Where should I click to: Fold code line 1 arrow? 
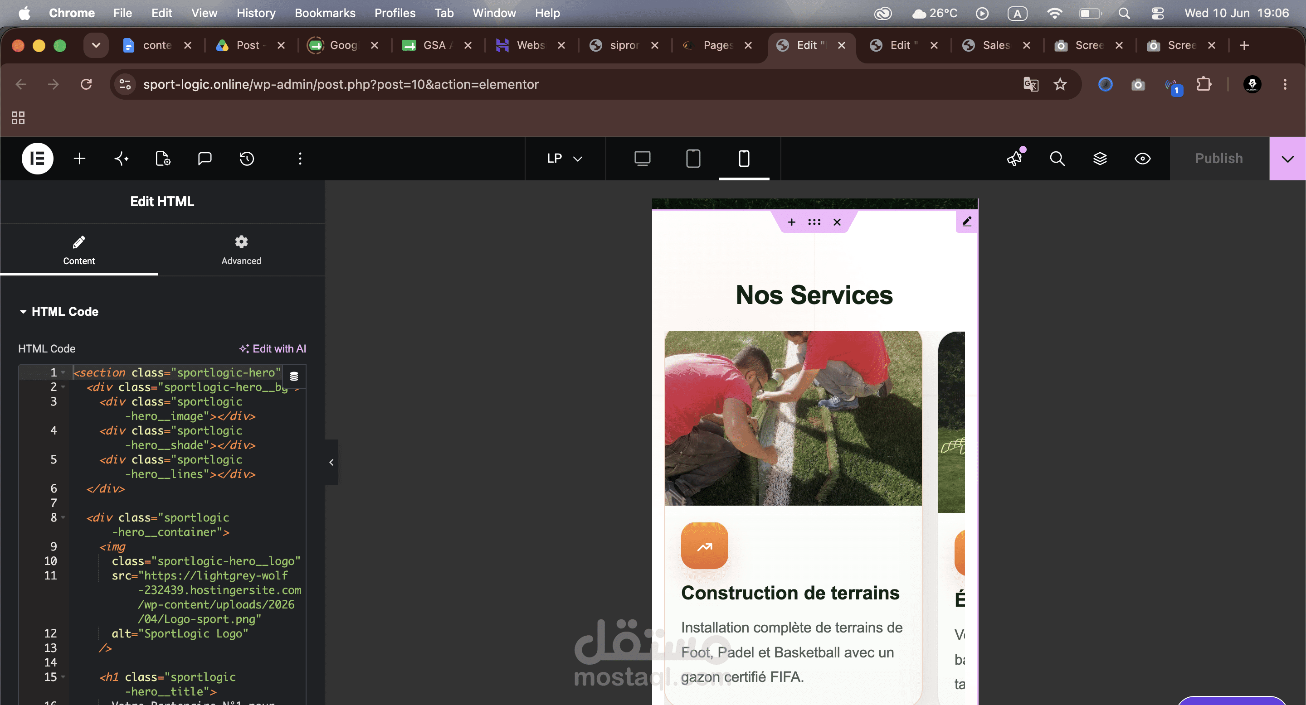(63, 372)
